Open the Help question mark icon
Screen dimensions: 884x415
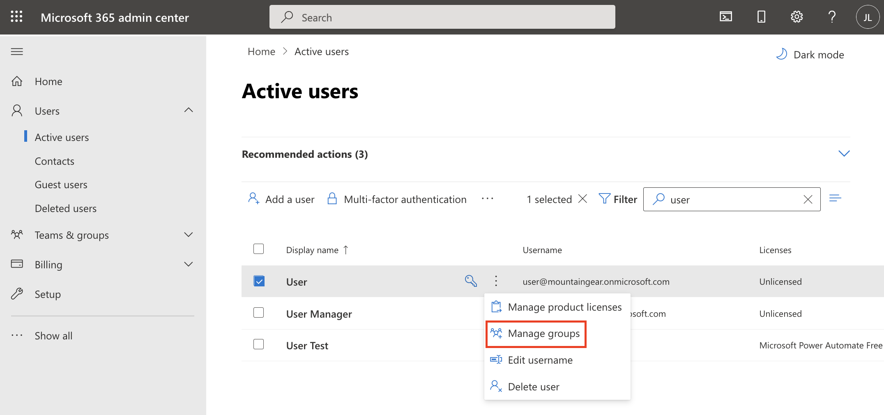pos(832,17)
